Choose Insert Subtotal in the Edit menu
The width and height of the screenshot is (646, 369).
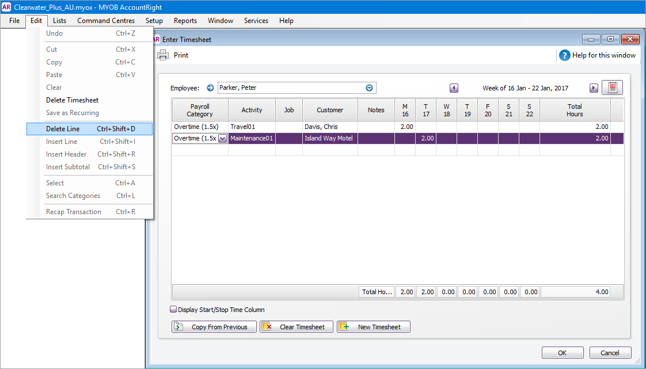[x=67, y=166]
